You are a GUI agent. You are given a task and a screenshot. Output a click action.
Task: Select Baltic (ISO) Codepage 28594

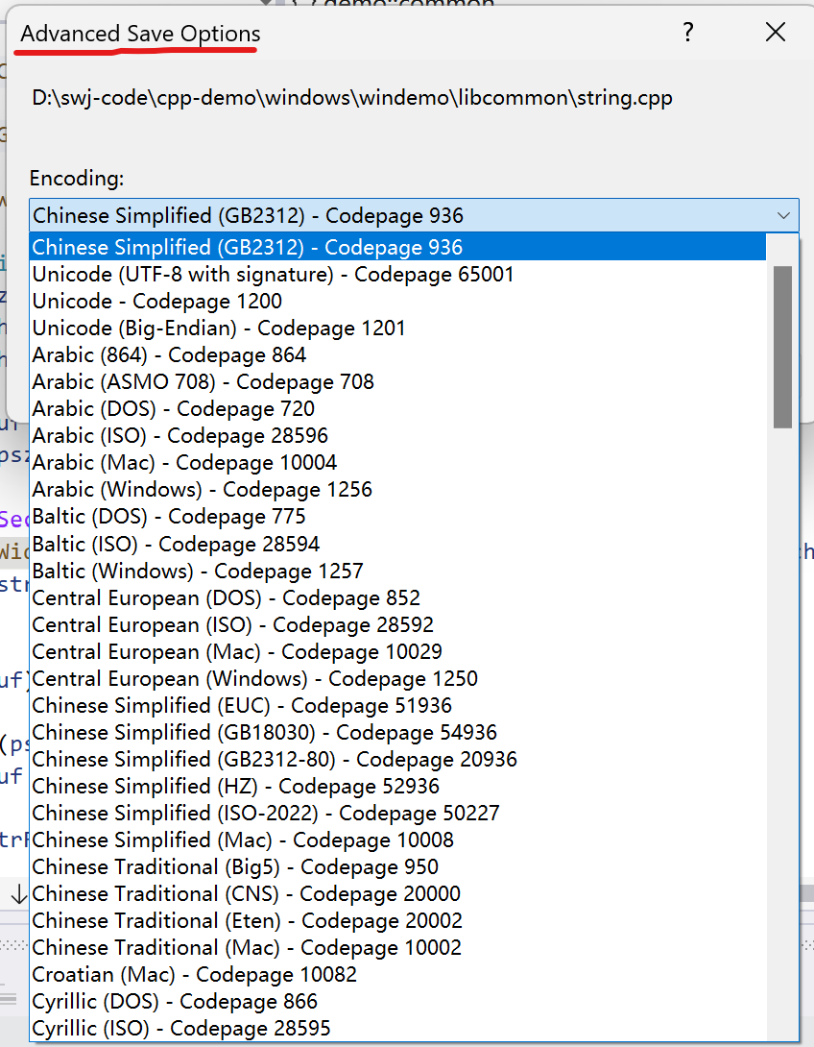pos(176,545)
